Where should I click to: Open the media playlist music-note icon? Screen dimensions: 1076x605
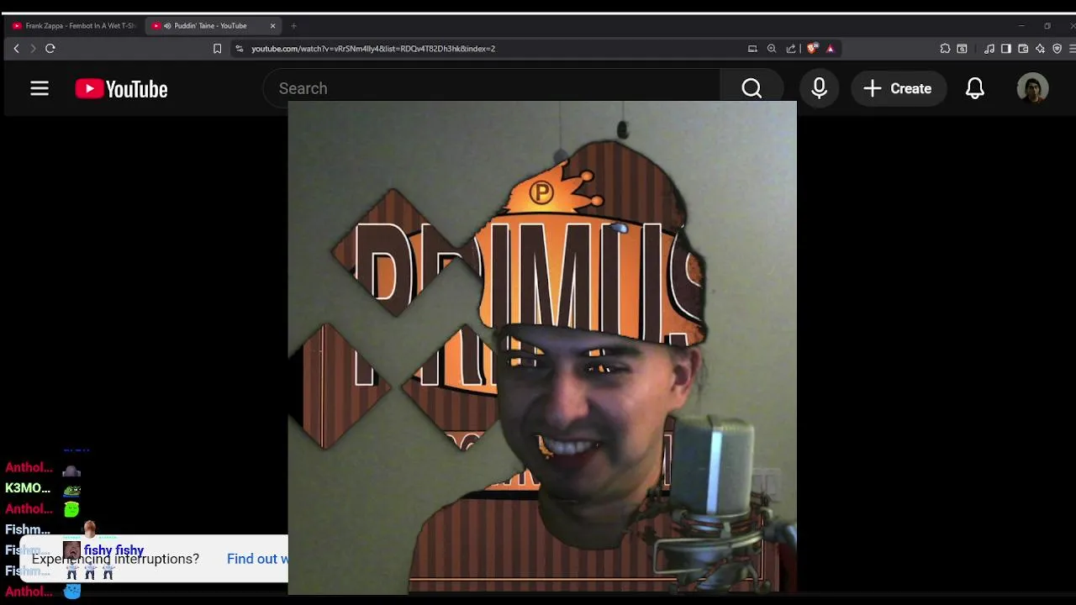click(x=989, y=49)
